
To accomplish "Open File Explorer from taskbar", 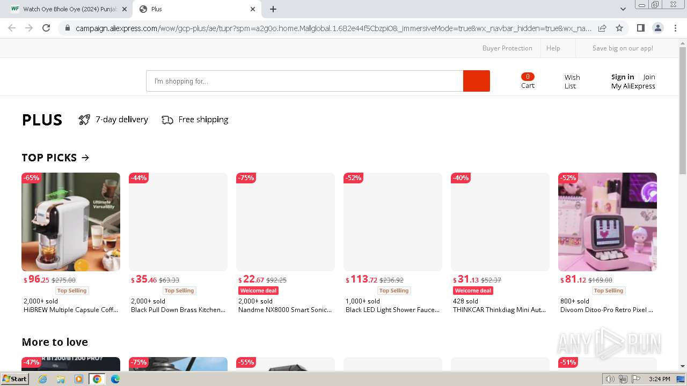I will 61,379.
